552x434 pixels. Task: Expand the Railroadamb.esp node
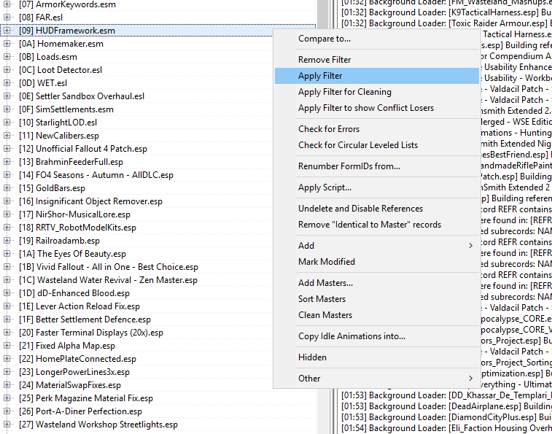[x=7, y=241]
